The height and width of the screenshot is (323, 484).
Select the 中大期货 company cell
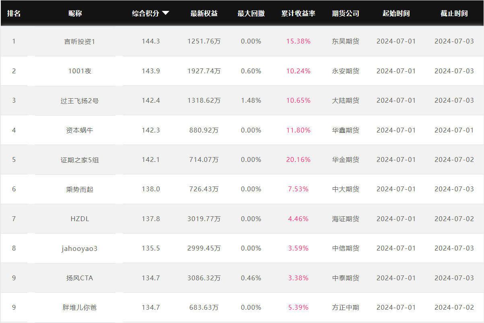click(346, 189)
